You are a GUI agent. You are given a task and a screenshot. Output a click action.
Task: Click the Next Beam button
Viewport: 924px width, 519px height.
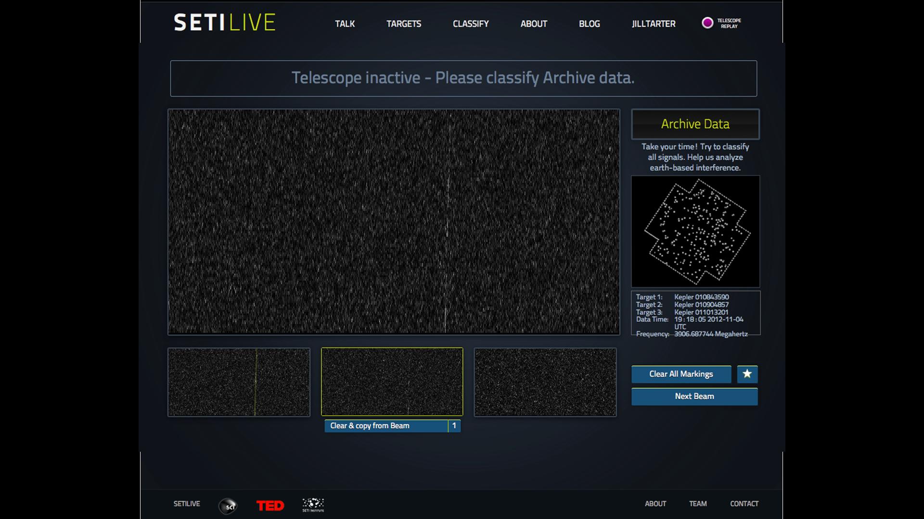coord(694,396)
